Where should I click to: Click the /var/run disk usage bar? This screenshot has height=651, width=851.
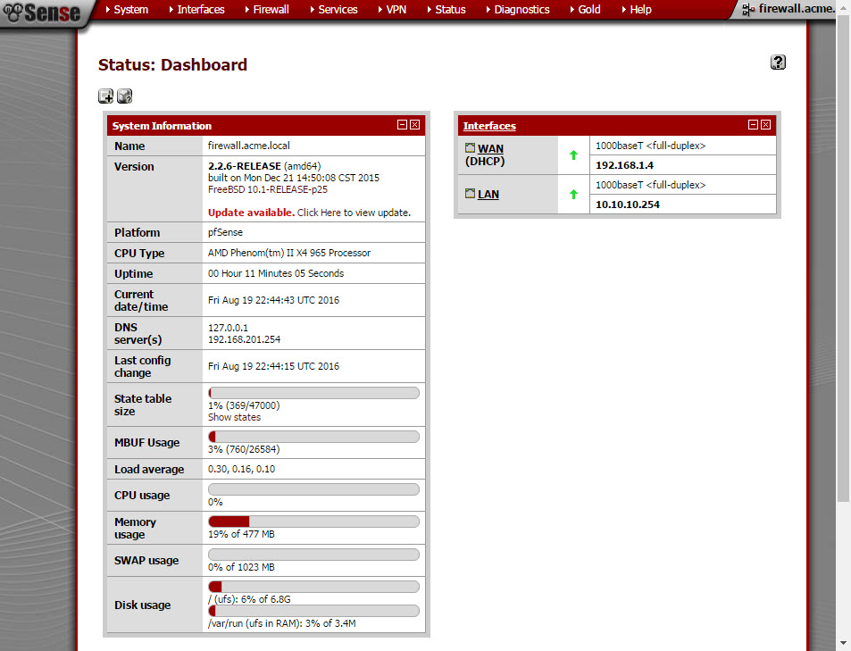(x=313, y=611)
